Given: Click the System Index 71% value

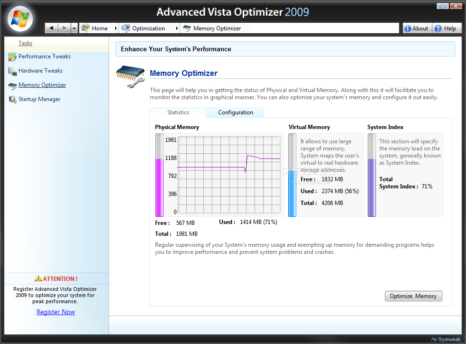Looking at the screenshot, I should tap(427, 186).
